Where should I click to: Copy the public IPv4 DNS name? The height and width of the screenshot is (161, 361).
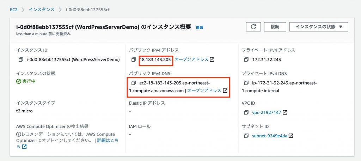click(134, 83)
